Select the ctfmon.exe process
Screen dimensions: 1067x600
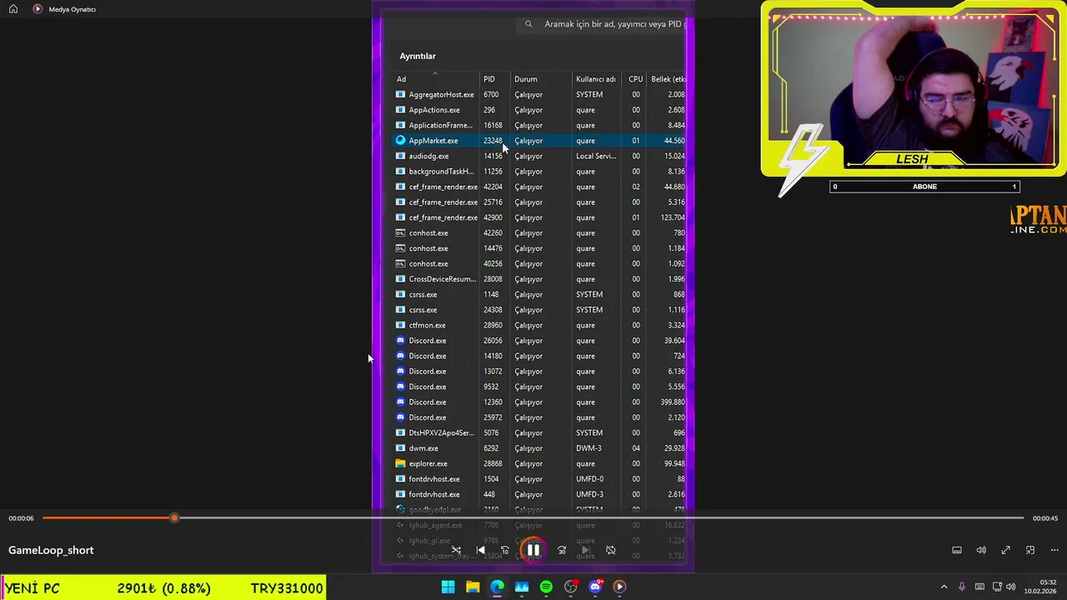(539, 325)
